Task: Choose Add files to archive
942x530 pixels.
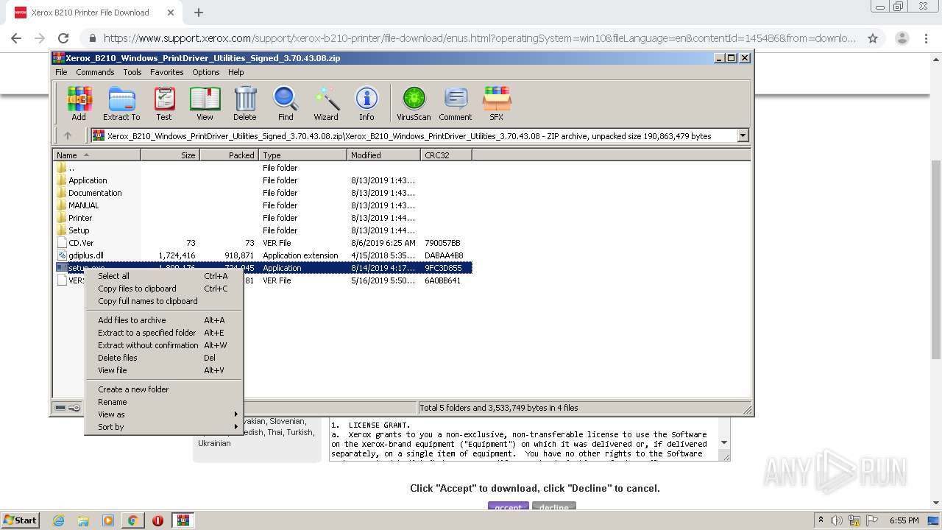Action: coord(163,320)
